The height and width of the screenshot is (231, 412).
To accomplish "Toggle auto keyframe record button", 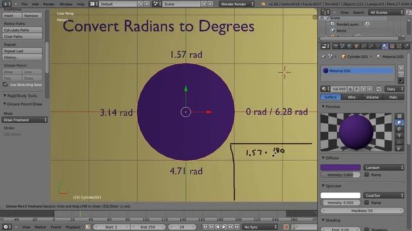I will (x=286, y=227).
